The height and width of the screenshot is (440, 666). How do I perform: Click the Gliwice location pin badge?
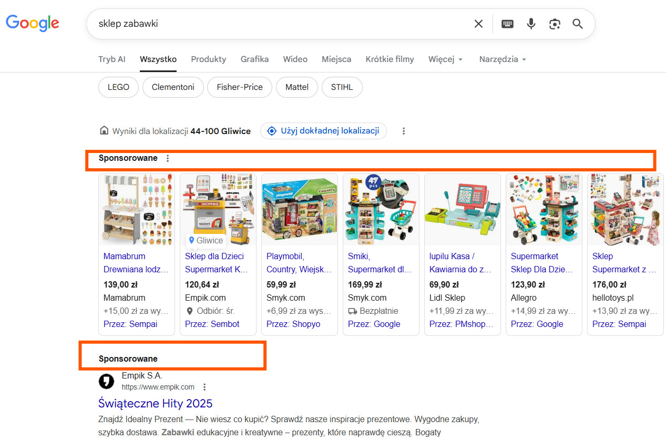point(206,240)
